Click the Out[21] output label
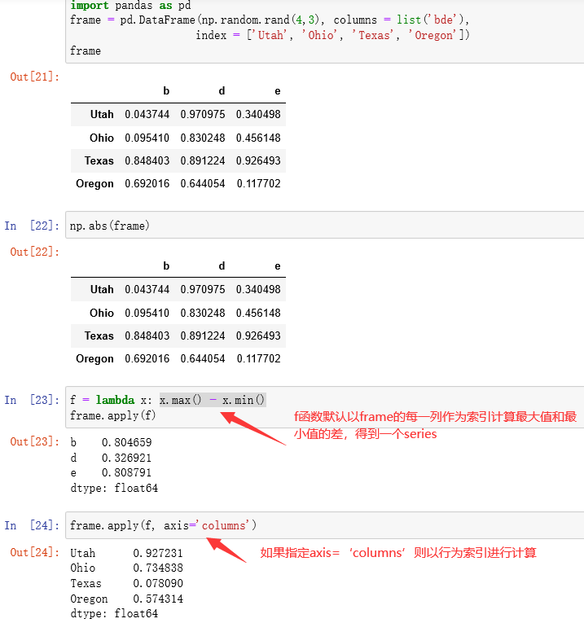The image size is (584, 623). coord(34,77)
